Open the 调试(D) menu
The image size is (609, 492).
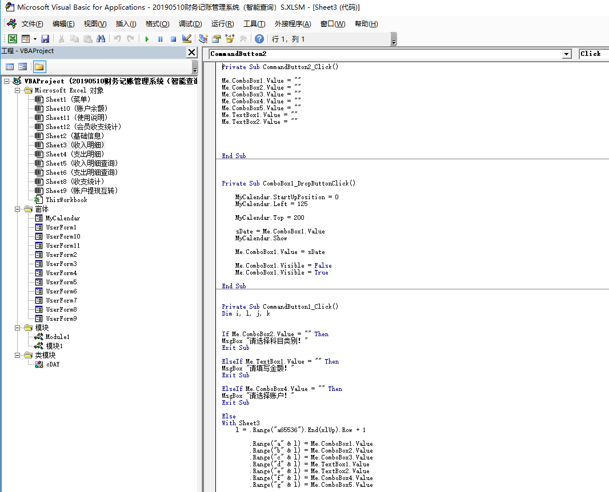point(190,23)
